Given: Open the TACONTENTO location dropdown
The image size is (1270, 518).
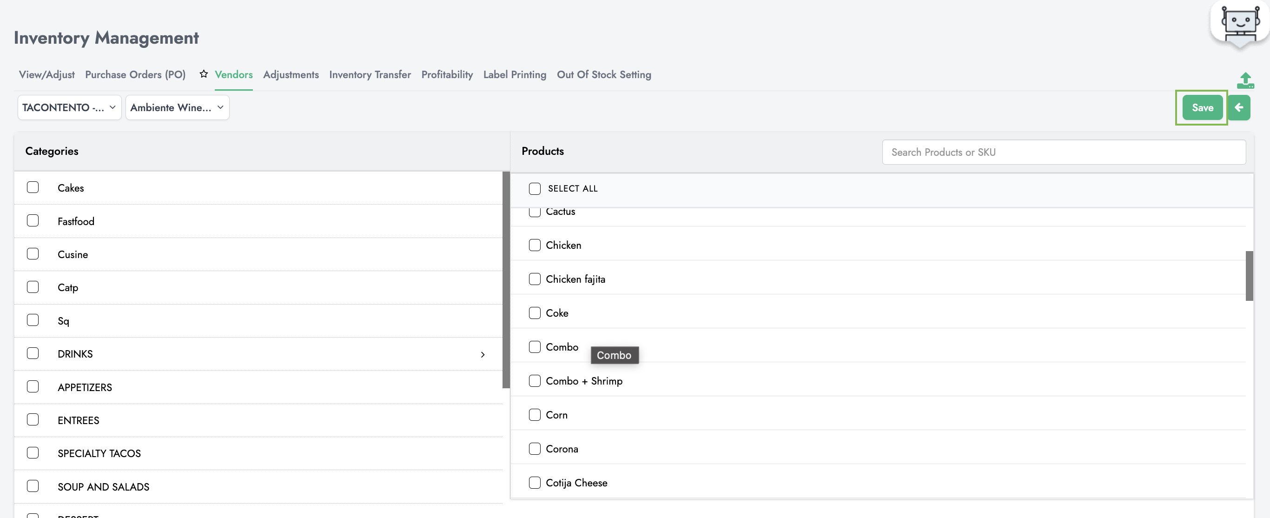Looking at the screenshot, I should (69, 107).
